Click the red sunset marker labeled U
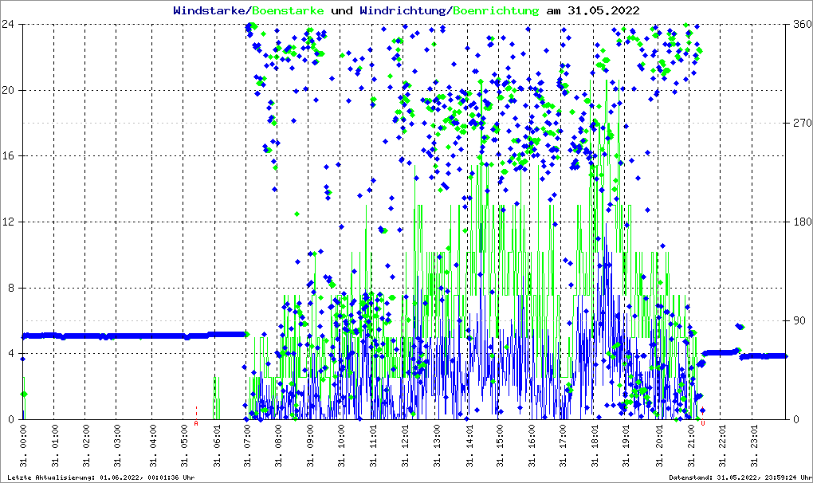The height and width of the screenshot is (483, 813). [x=702, y=423]
